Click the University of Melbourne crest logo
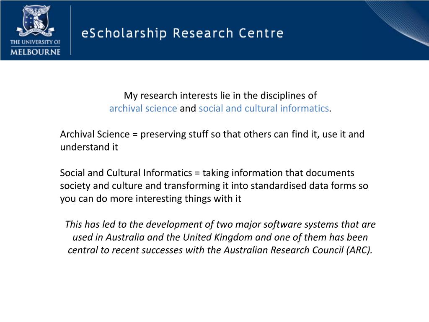This screenshot has width=429, height=322. (x=35, y=21)
